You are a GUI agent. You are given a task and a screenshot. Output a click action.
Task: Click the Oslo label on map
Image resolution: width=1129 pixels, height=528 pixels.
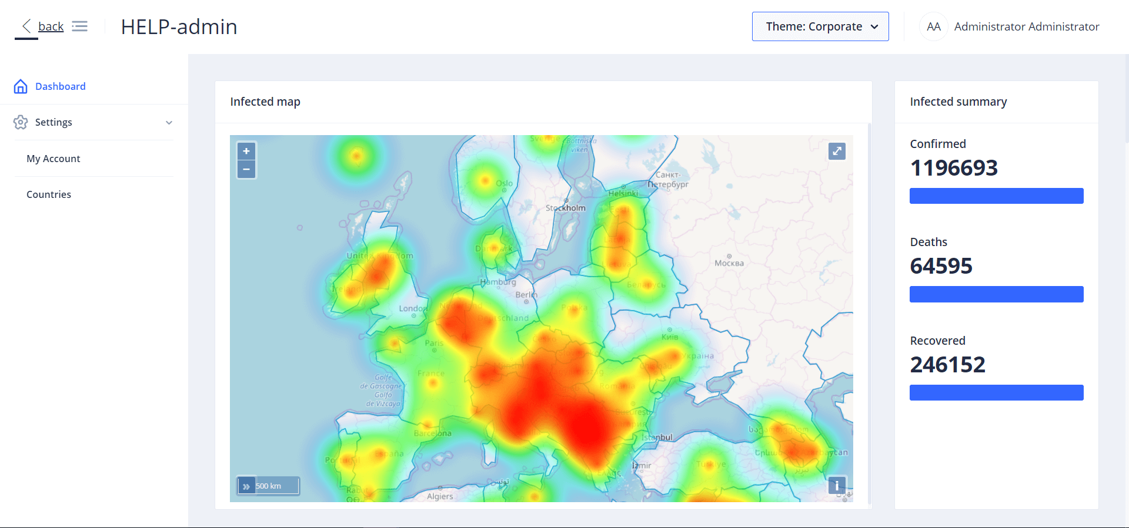[504, 183]
